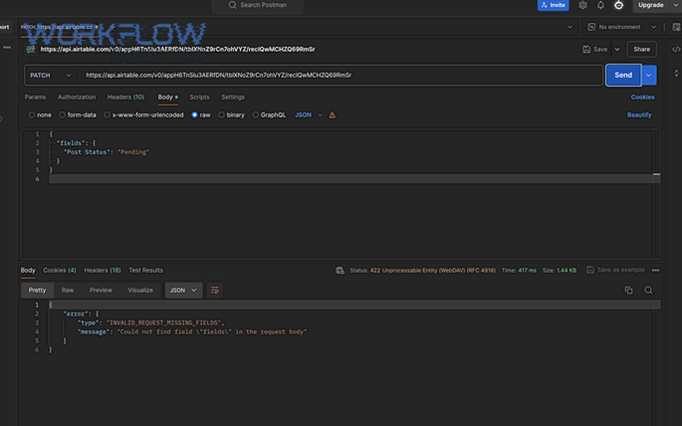Click the Cookies link
Image resolution: width=682 pixels, height=426 pixels.
pos(643,97)
